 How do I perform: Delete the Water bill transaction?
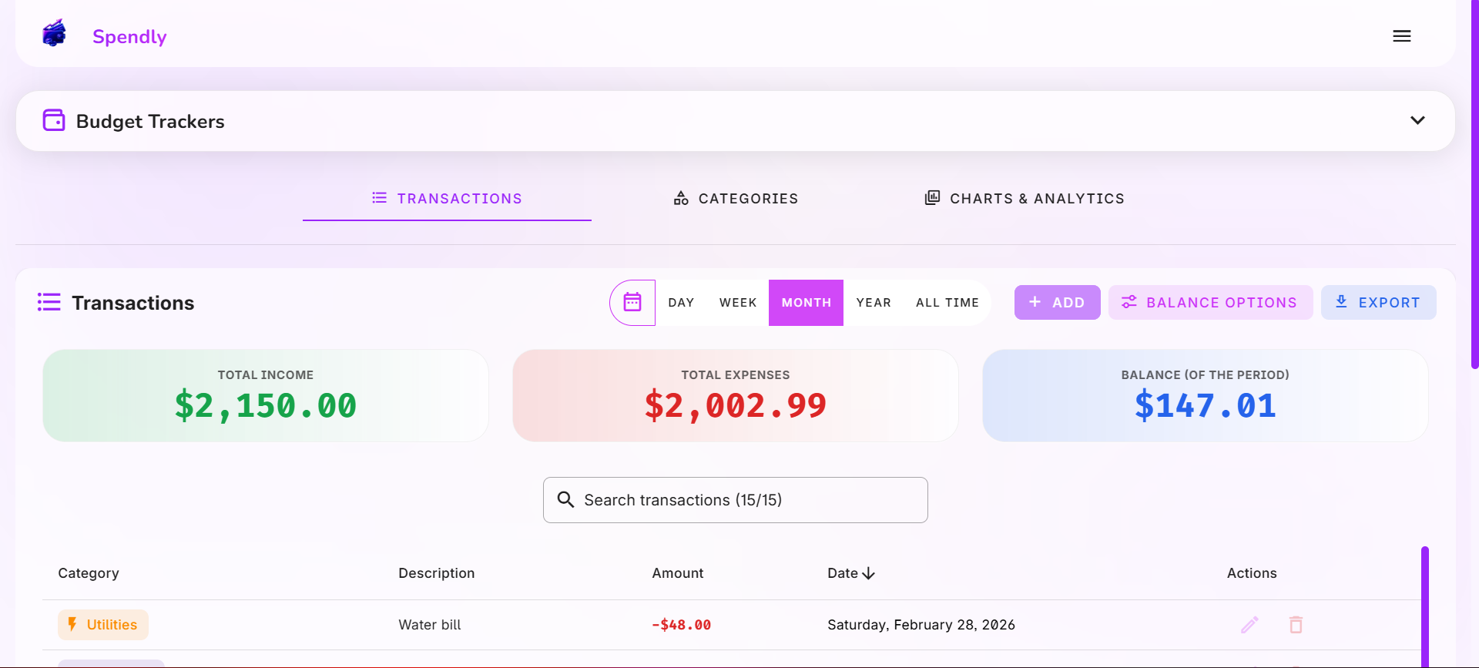pos(1296,625)
